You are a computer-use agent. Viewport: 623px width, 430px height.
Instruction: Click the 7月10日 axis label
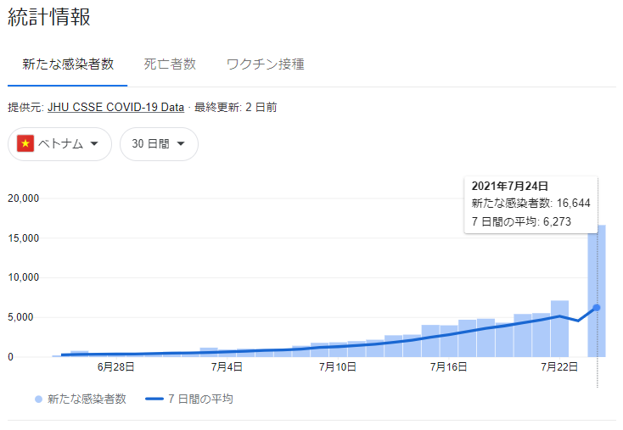click(x=337, y=367)
